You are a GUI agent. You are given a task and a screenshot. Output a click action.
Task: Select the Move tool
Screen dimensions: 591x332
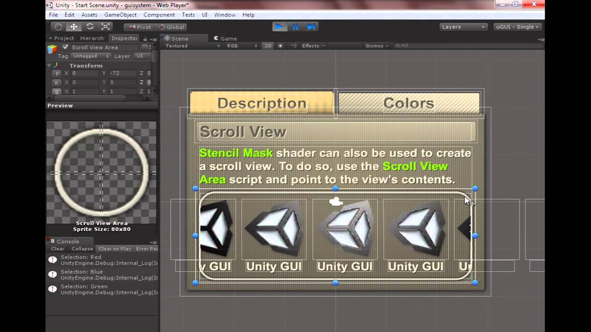coord(74,27)
